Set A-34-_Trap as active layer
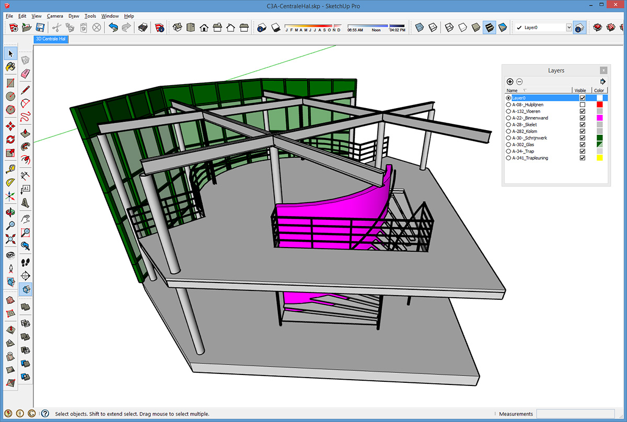Image resolution: width=627 pixels, height=422 pixels. click(x=508, y=151)
